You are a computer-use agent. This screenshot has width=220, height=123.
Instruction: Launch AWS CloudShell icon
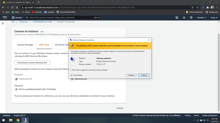177,18
